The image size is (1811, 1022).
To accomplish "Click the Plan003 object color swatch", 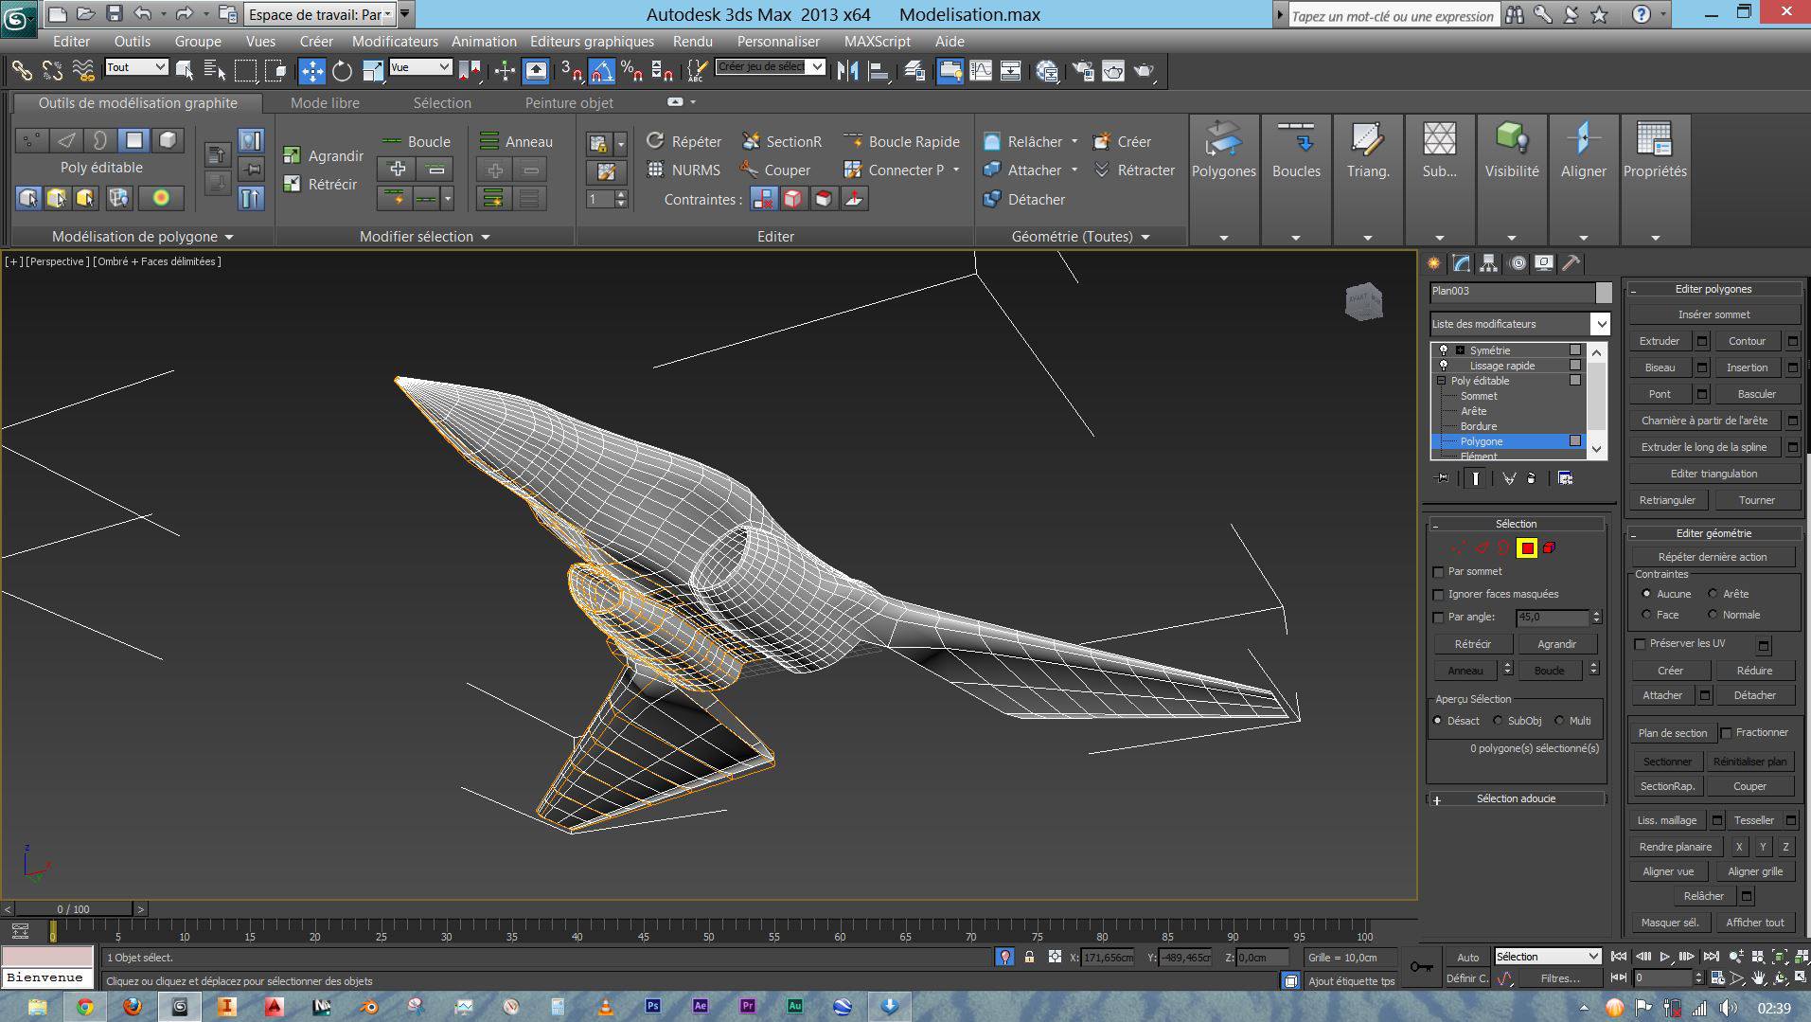I will [1603, 292].
